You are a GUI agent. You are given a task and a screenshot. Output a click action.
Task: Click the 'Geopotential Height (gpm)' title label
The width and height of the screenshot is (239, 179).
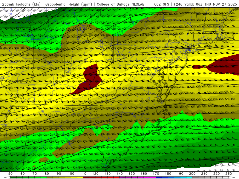(69, 4)
